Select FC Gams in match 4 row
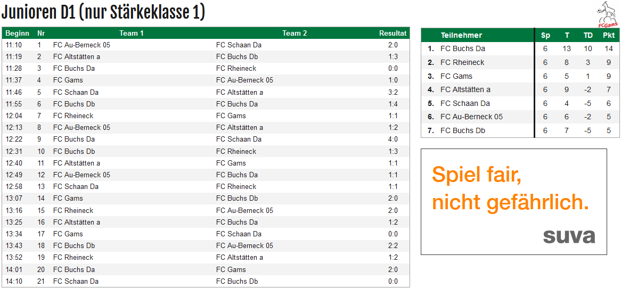Image resolution: width=621 pixels, height=288 pixels. point(68,80)
